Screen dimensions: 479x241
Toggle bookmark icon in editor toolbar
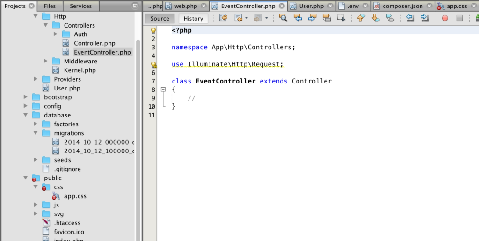point(390,18)
